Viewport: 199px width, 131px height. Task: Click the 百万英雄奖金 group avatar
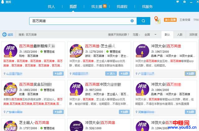point(11,89)
